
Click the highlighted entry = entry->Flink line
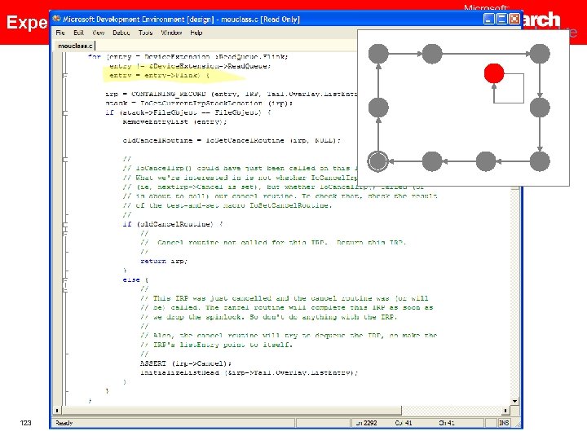tap(159, 75)
